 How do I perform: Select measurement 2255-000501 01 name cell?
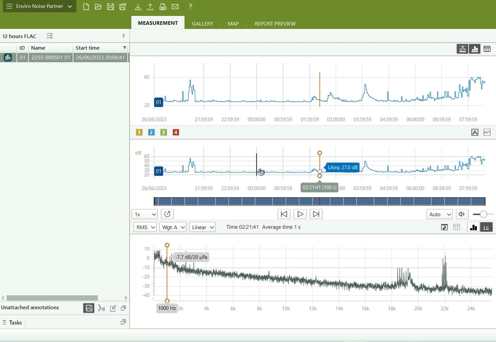(x=51, y=57)
